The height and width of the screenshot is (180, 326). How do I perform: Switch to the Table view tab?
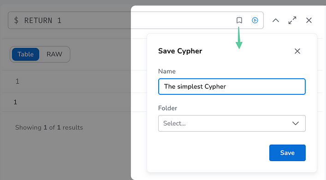pos(25,54)
